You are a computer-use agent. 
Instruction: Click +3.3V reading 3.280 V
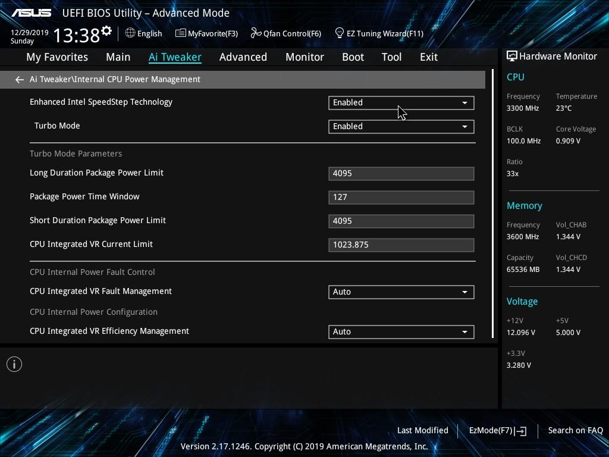coord(519,365)
